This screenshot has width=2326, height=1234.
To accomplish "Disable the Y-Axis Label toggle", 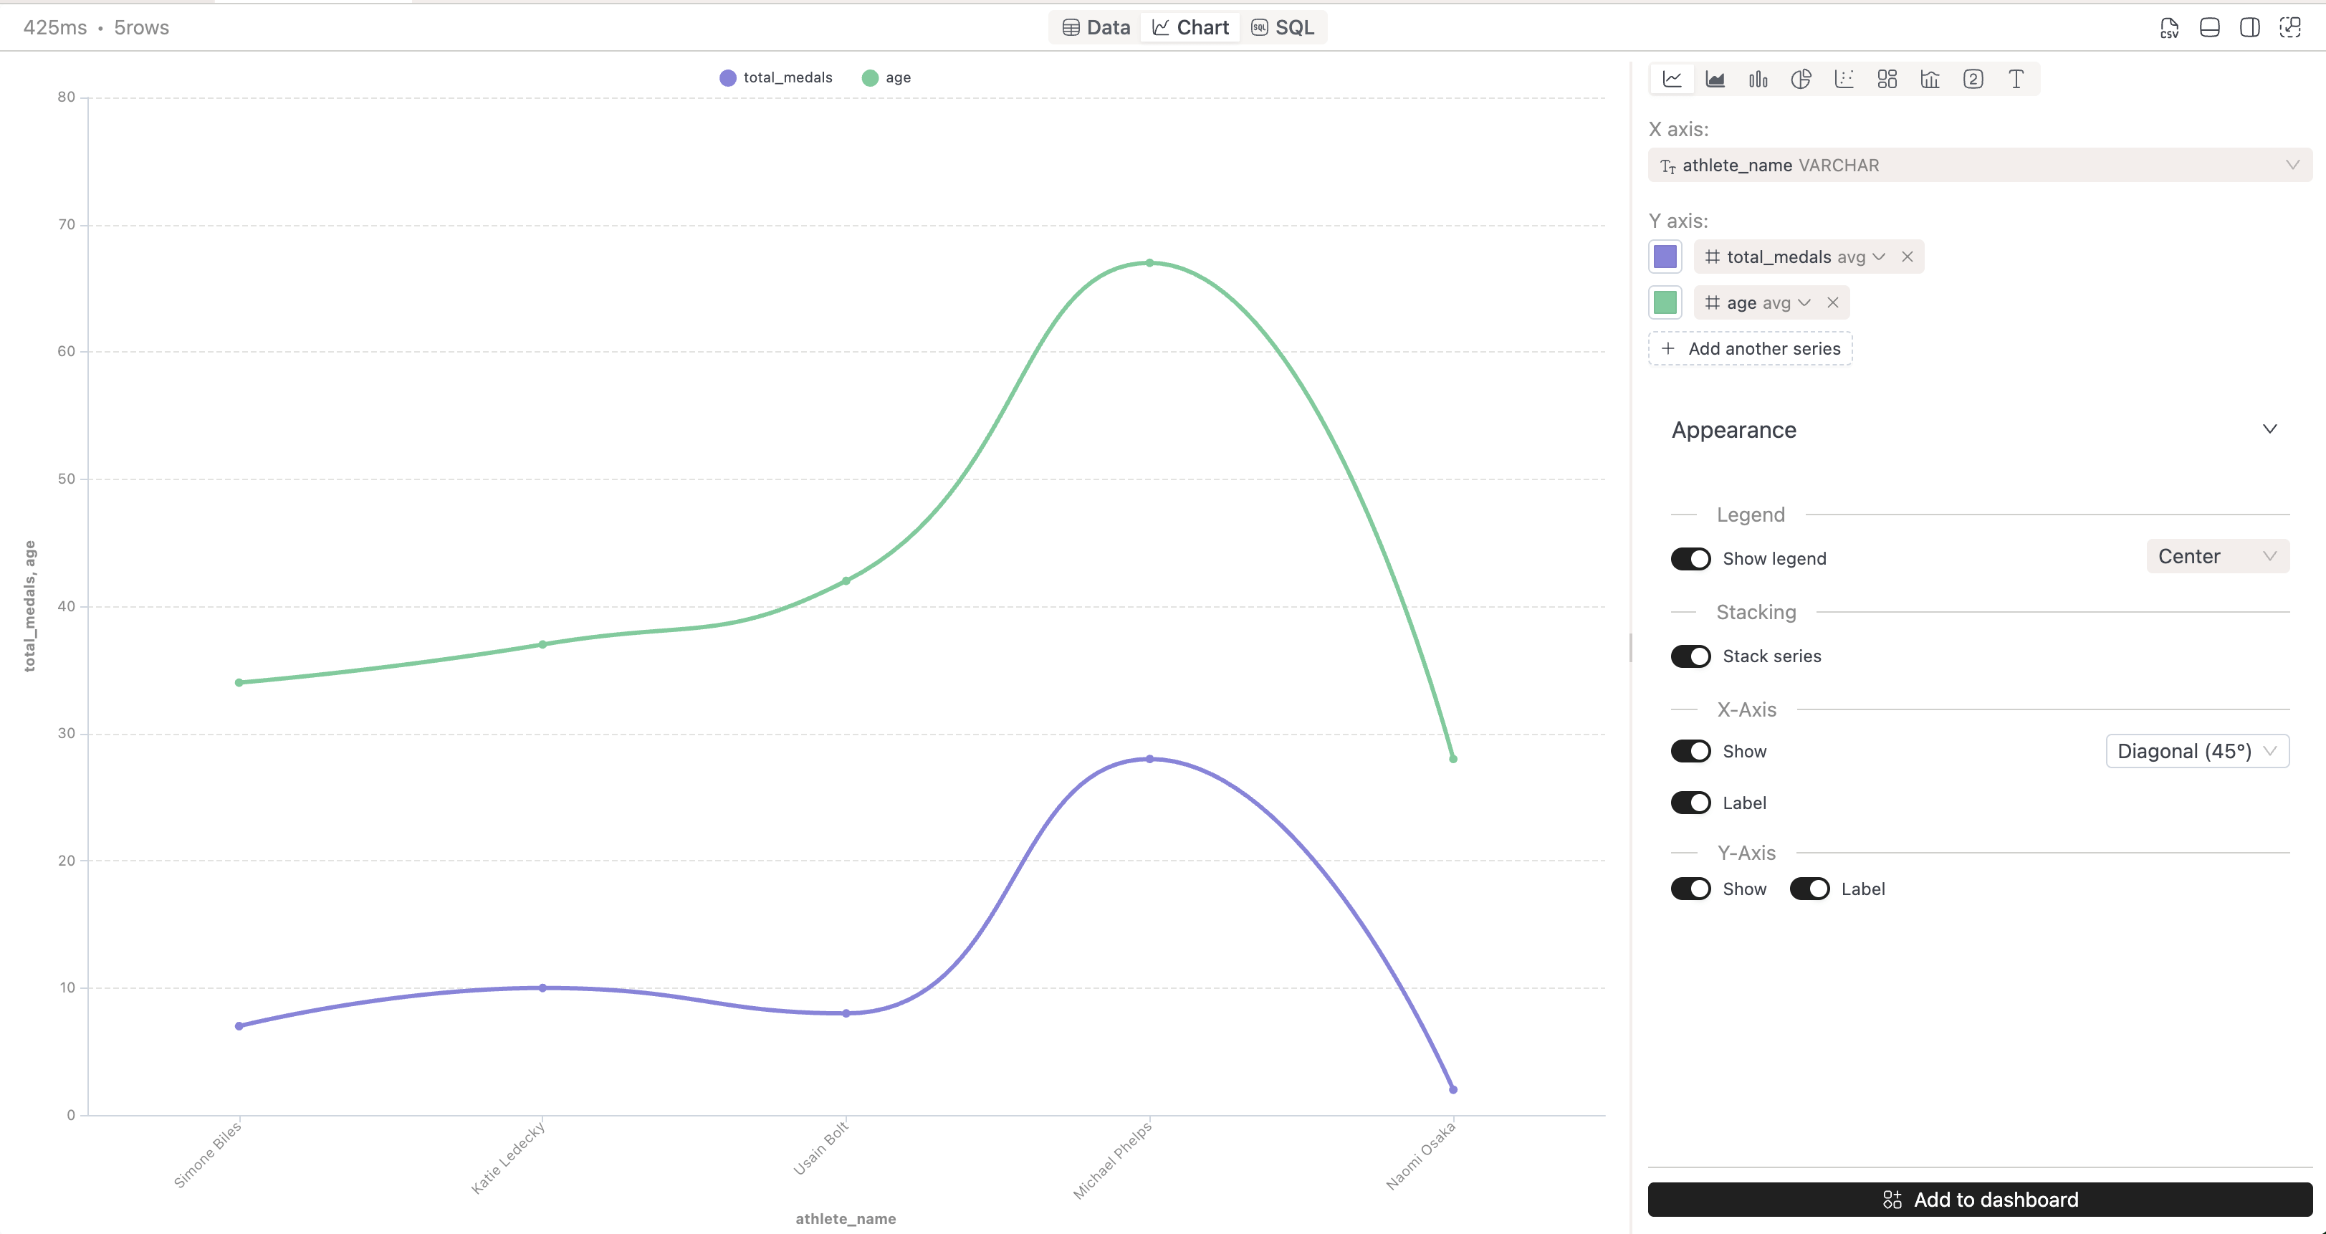I will tap(1809, 889).
